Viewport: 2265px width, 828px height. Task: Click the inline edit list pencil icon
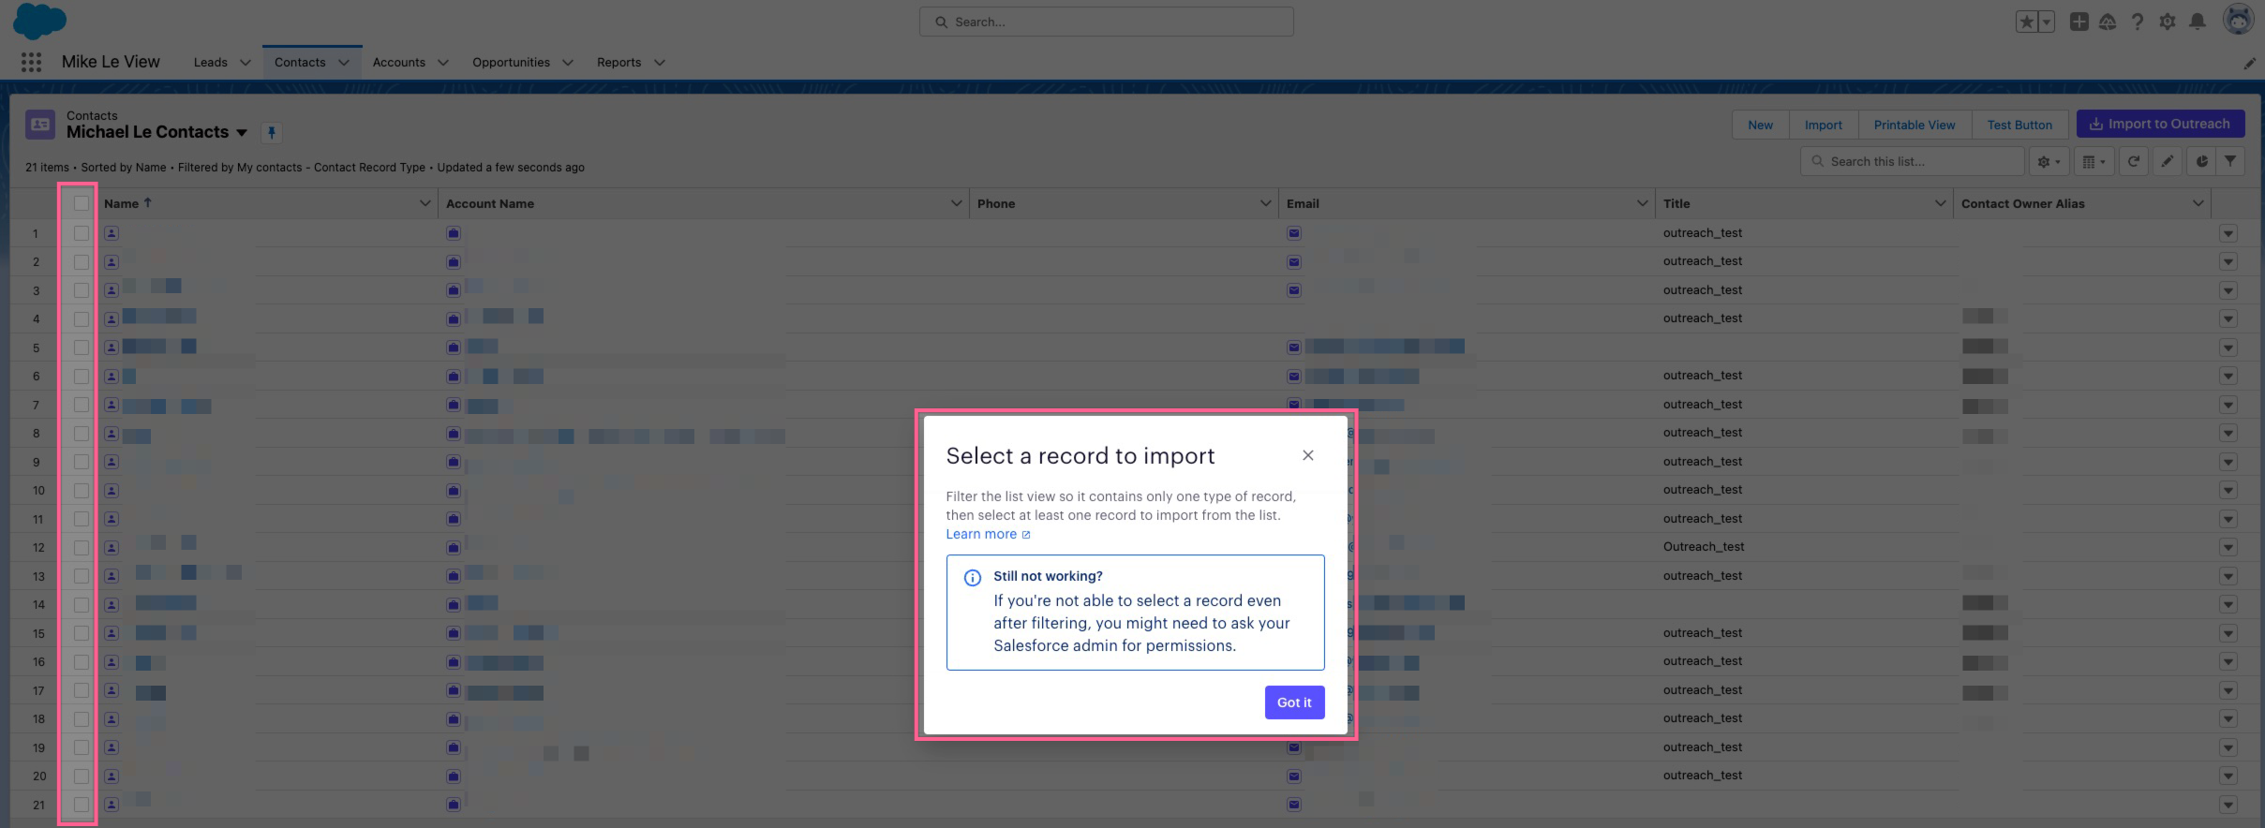(2168, 161)
